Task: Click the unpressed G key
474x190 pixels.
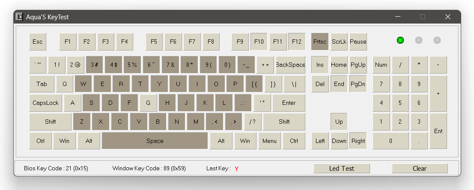Action: click(x=149, y=103)
